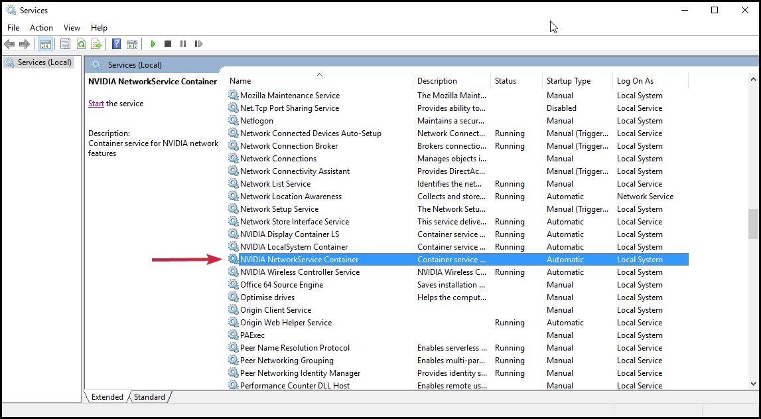Screen dimensions: 761x419
Task: Select Services (Local) in the console tree
Action: pyautogui.click(x=44, y=62)
